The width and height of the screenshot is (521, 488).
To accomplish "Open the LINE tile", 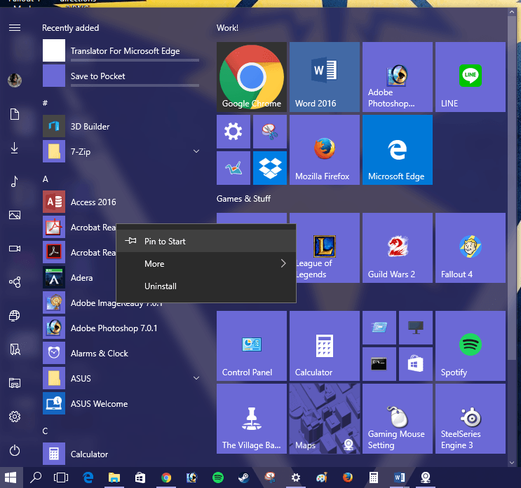I will [x=470, y=77].
